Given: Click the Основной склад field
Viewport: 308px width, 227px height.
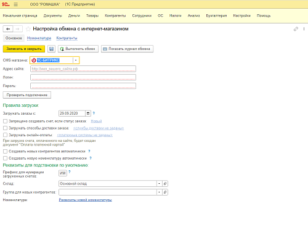Looking at the screenshot, I should pos(108,184).
